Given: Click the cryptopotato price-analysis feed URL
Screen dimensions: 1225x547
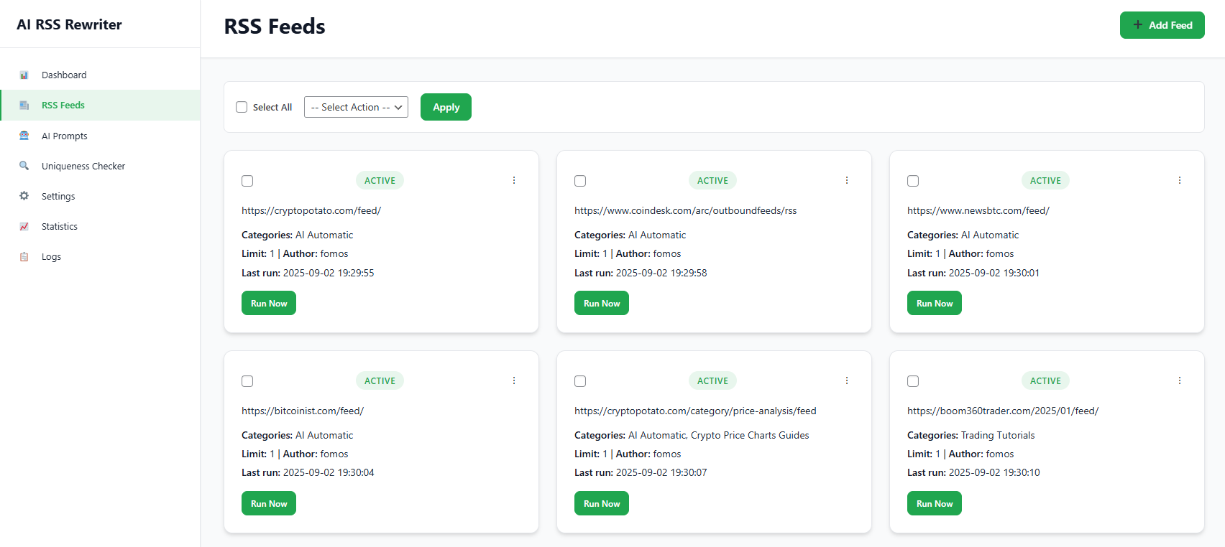Looking at the screenshot, I should coord(695,411).
